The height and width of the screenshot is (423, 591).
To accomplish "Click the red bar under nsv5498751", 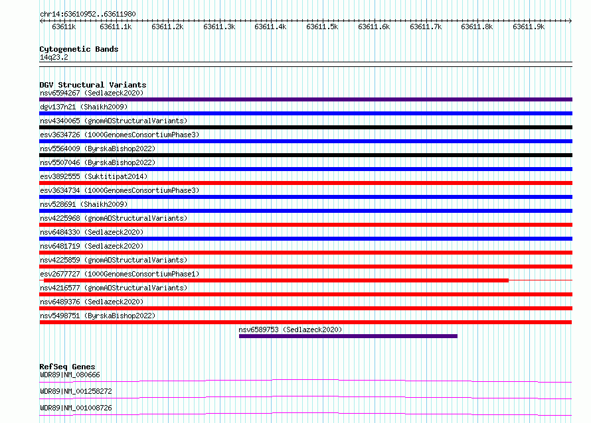I will coord(305,322).
